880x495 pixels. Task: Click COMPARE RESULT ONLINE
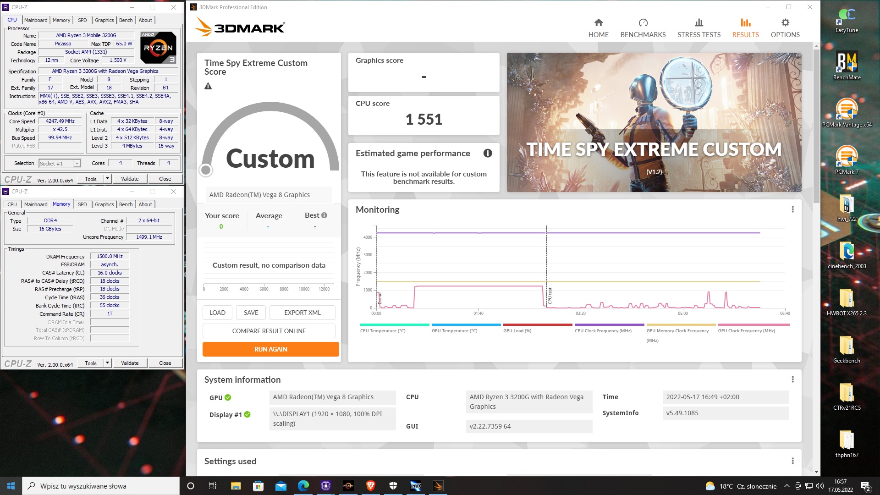(269, 331)
